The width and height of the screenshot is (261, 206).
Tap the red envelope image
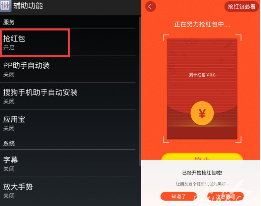coord(202,89)
